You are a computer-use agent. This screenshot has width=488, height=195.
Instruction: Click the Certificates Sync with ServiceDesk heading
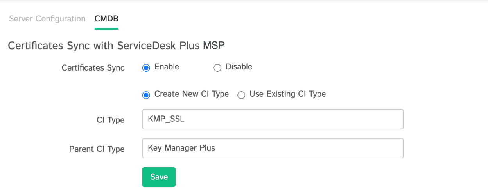116,46
